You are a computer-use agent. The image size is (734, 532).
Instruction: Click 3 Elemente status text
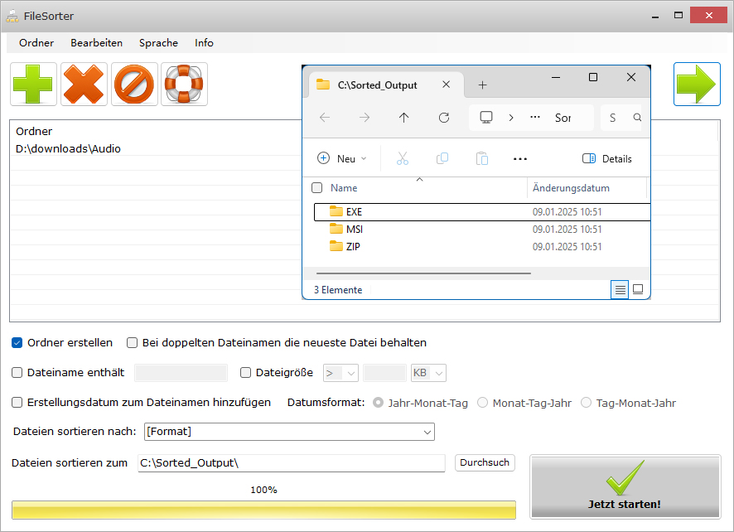(x=338, y=290)
